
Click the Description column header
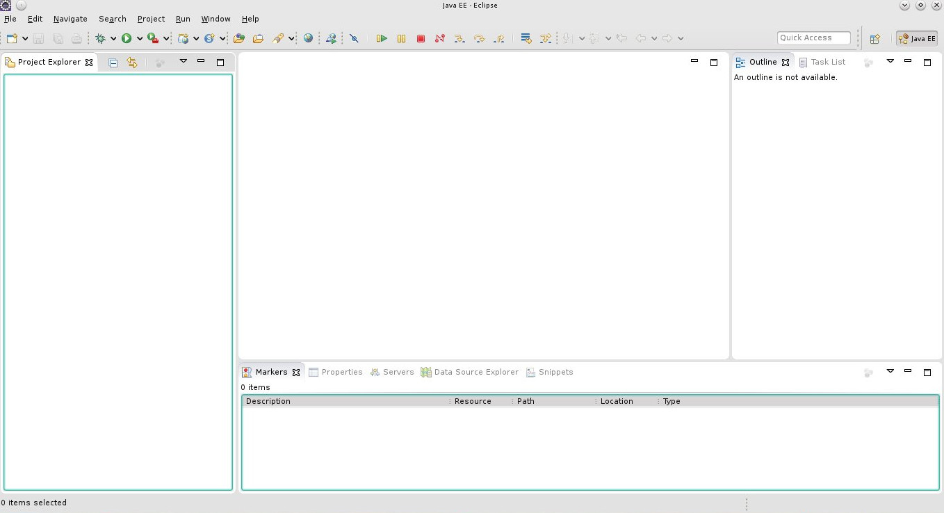point(345,401)
